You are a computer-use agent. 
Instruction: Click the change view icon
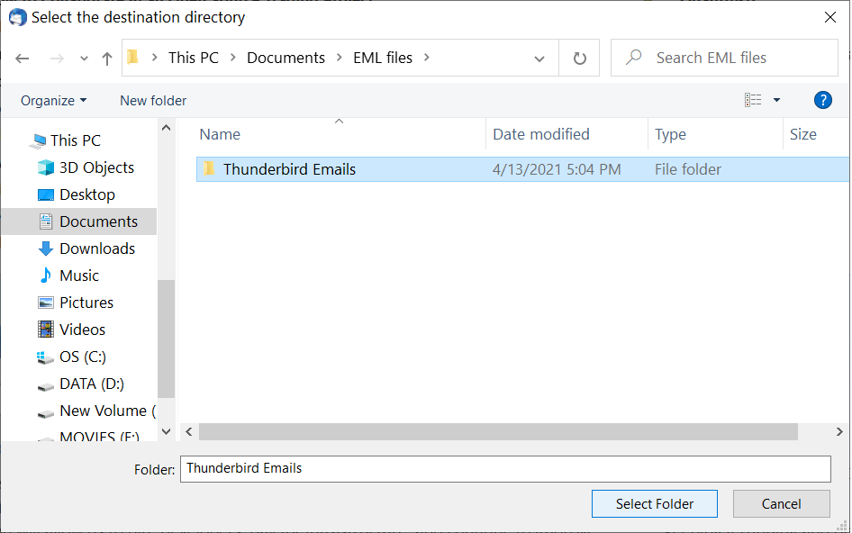(x=754, y=100)
